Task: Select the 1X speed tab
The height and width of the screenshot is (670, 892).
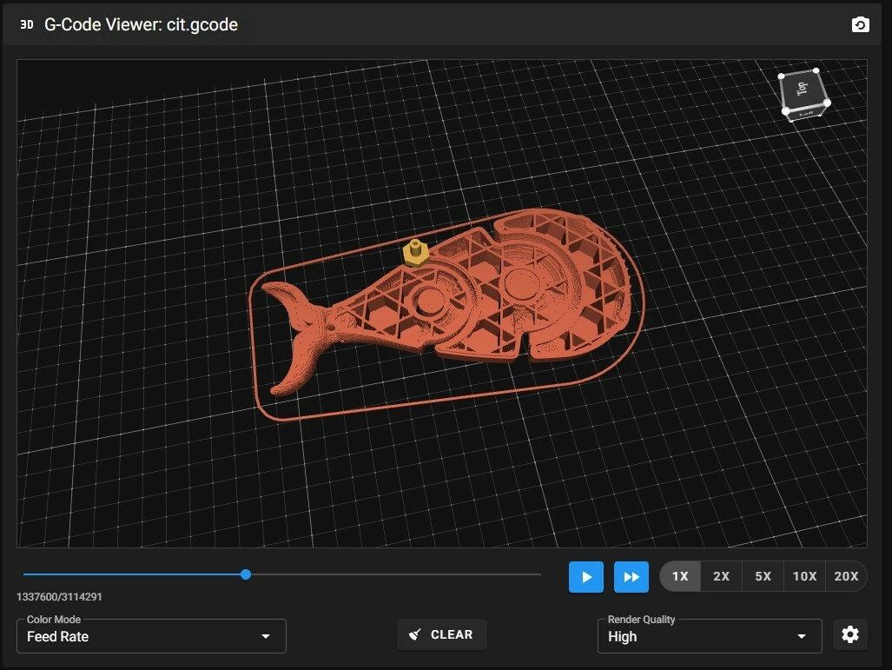Action: (680, 576)
